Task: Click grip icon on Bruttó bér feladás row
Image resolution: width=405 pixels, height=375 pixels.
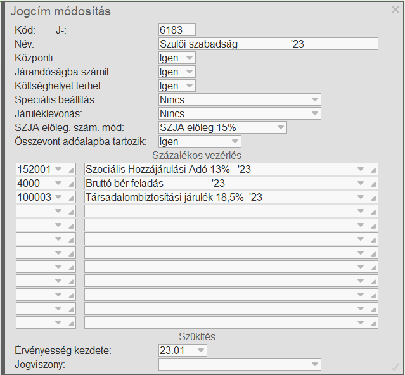Action: pos(373,184)
